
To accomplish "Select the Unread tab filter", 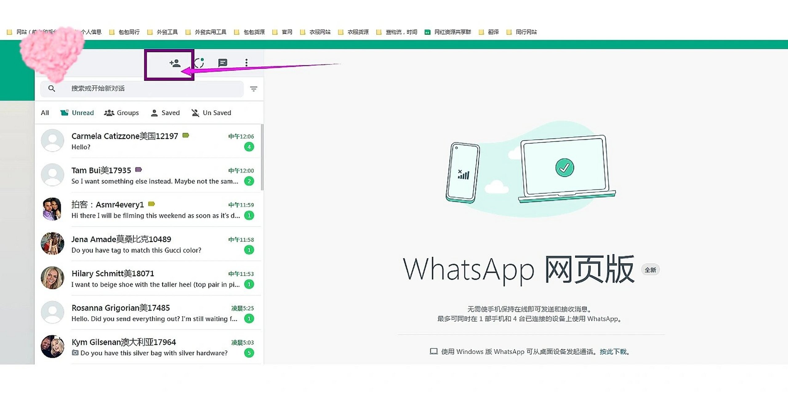I will tap(76, 112).
